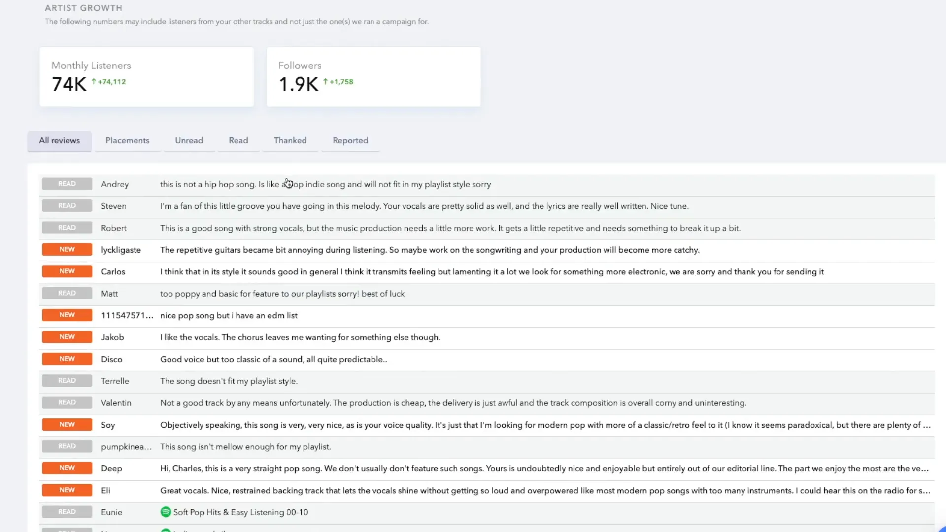946x532 pixels.
Task: Click the NEW badge next to Disco
Action: click(x=67, y=359)
